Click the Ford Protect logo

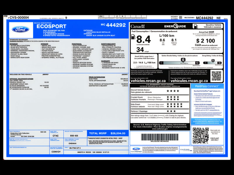(x=136, y=150)
